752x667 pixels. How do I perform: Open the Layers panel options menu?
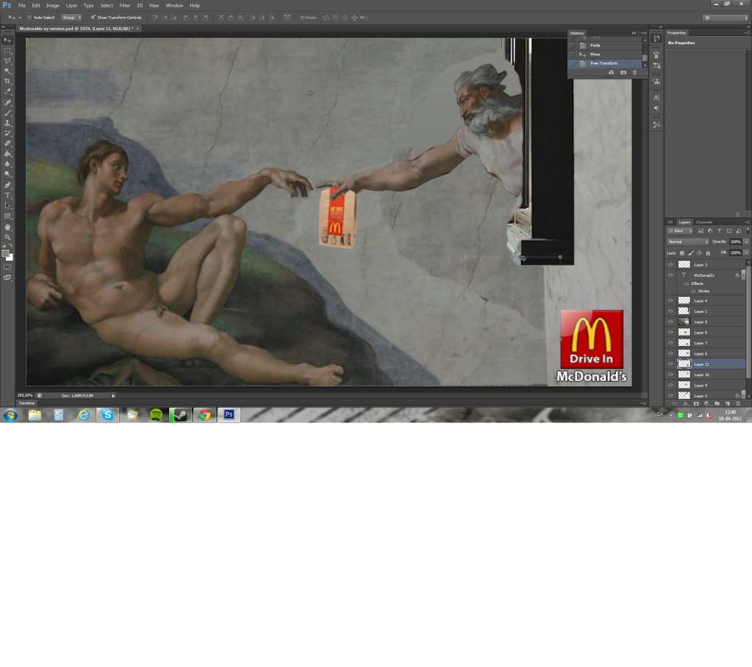pyautogui.click(x=747, y=223)
